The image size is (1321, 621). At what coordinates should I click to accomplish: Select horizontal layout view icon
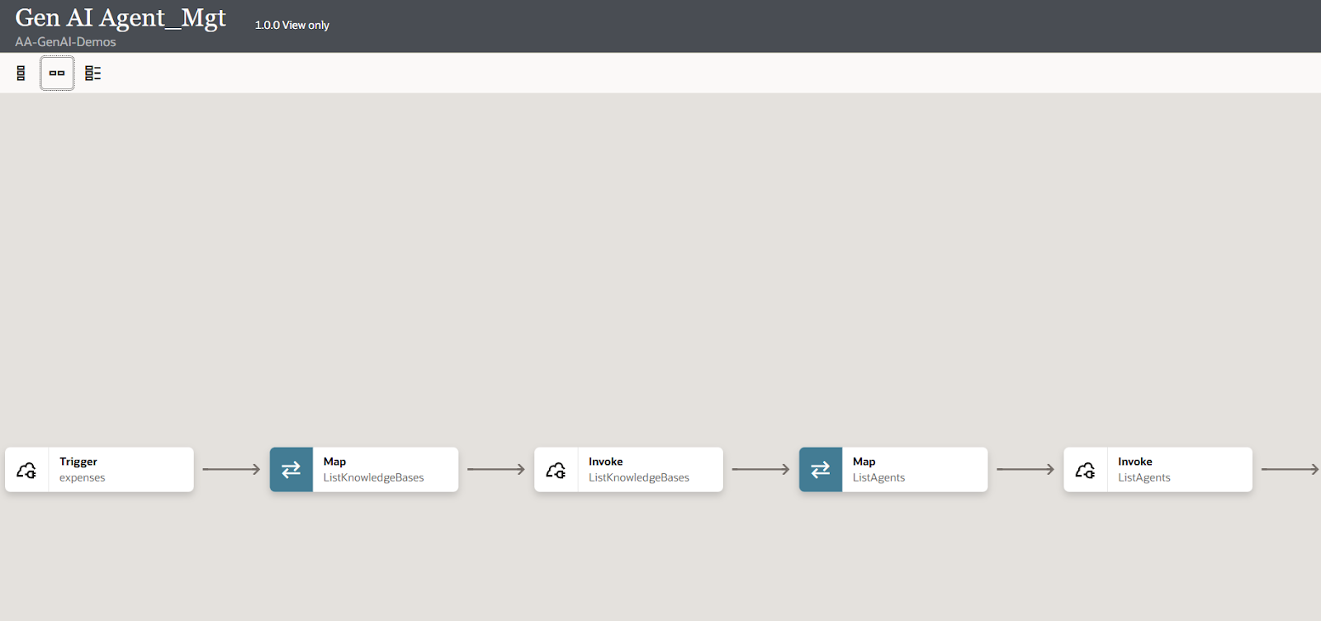(x=57, y=73)
